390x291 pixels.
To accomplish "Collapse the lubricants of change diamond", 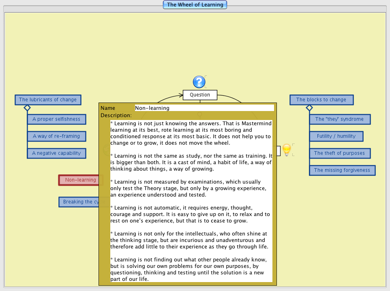I will coord(27,108).
